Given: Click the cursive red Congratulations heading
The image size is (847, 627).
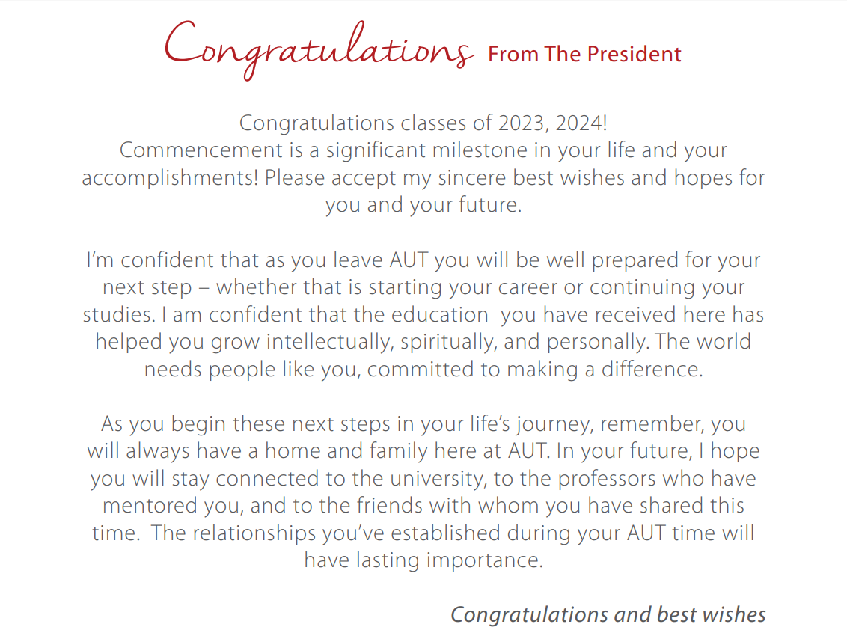Looking at the screenshot, I should (319, 50).
